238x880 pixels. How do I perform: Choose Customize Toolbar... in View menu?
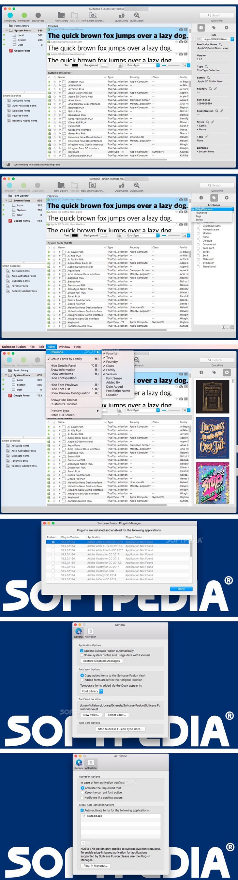[x=74, y=404]
